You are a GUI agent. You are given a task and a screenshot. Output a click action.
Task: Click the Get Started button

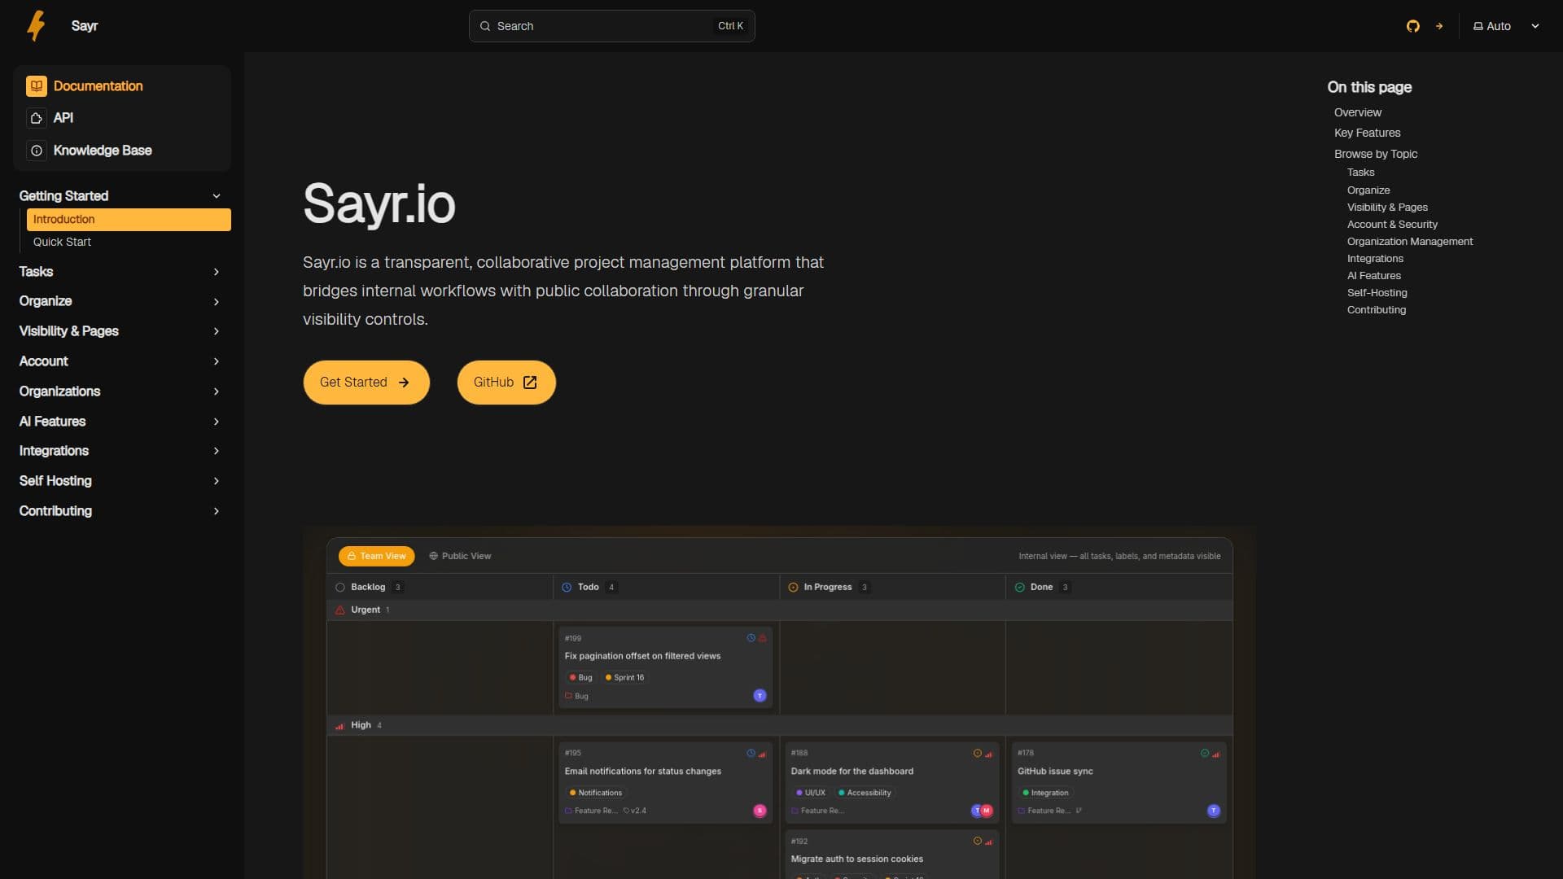(x=366, y=383)
